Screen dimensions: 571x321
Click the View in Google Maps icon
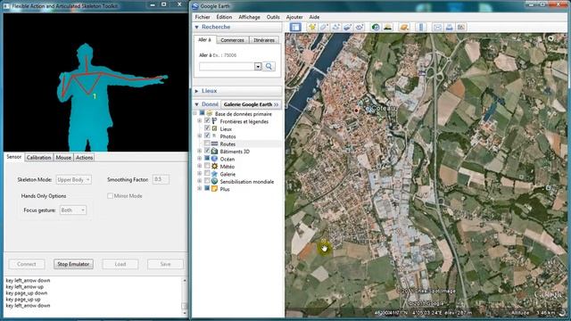(461, 28)
